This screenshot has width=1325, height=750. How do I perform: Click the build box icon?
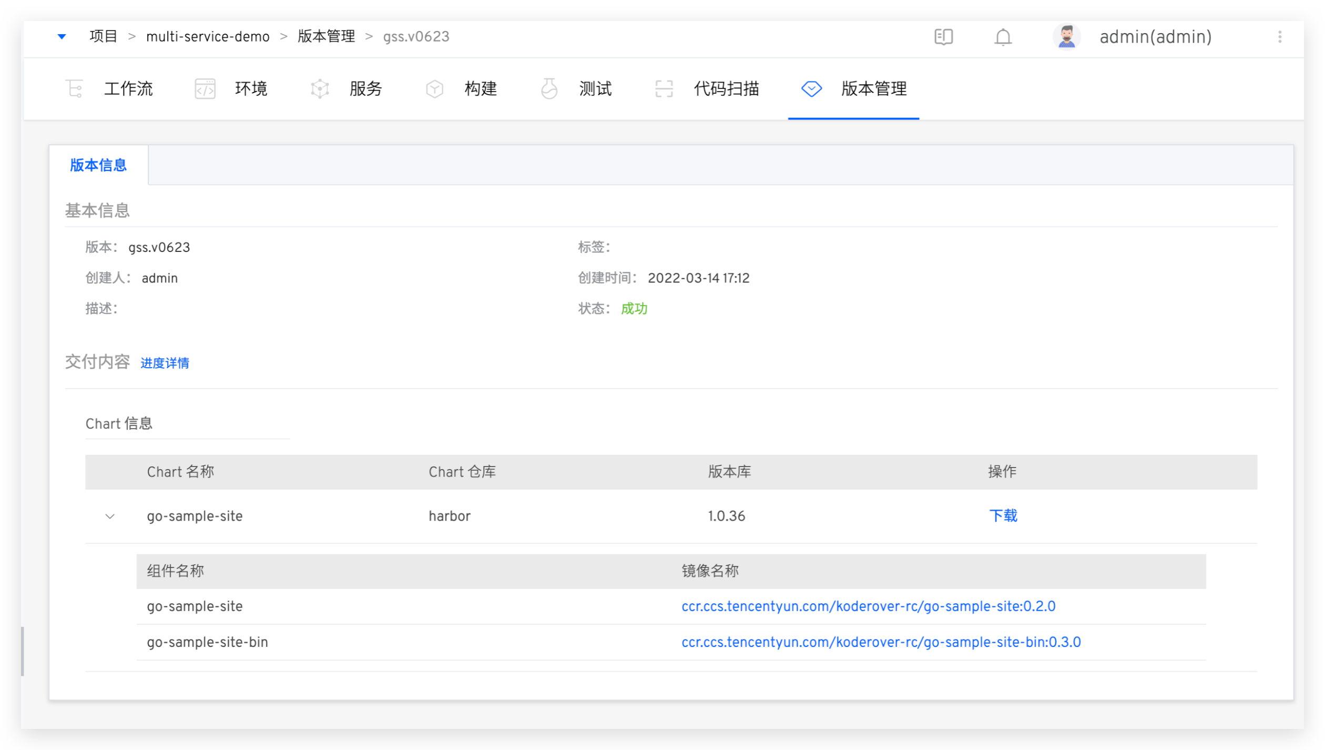434,88
